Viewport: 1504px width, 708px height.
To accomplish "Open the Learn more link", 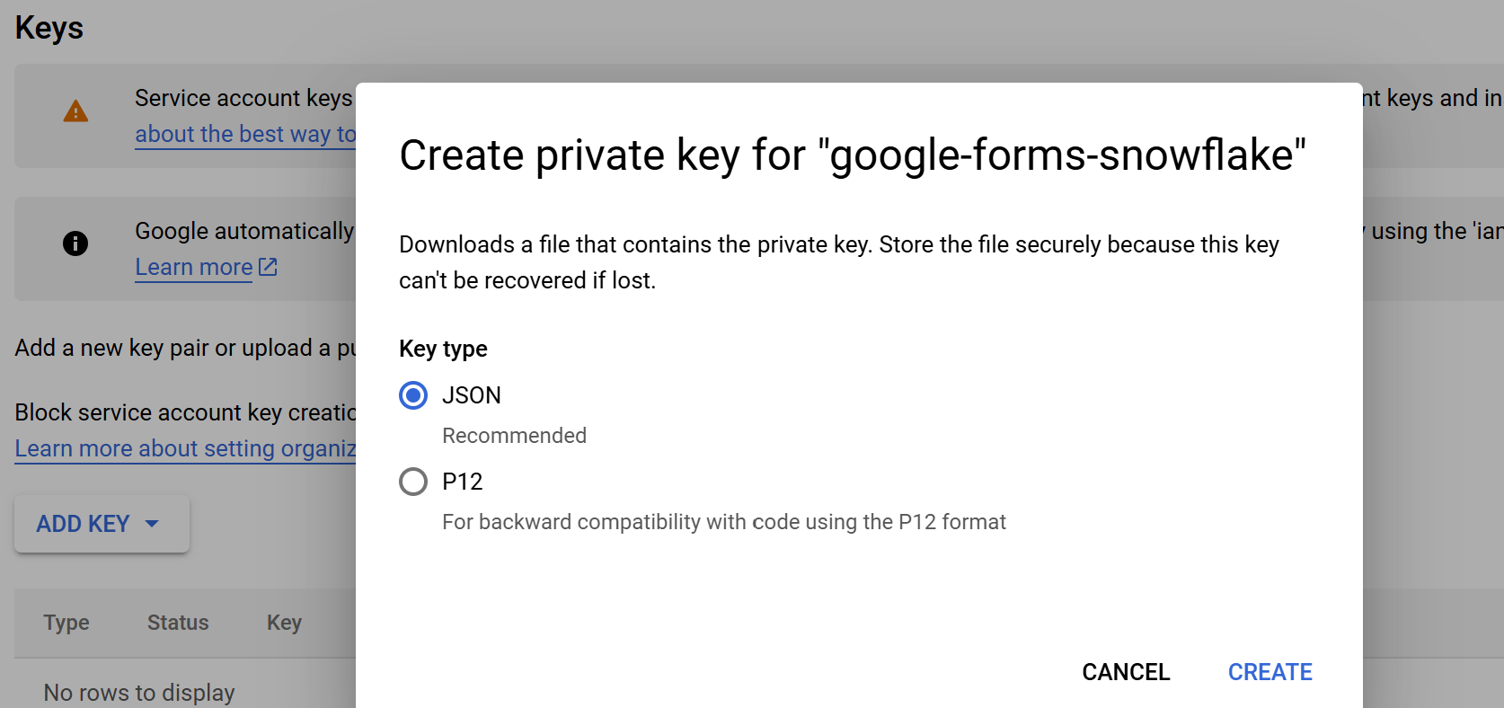I will (x=194, y=267).
